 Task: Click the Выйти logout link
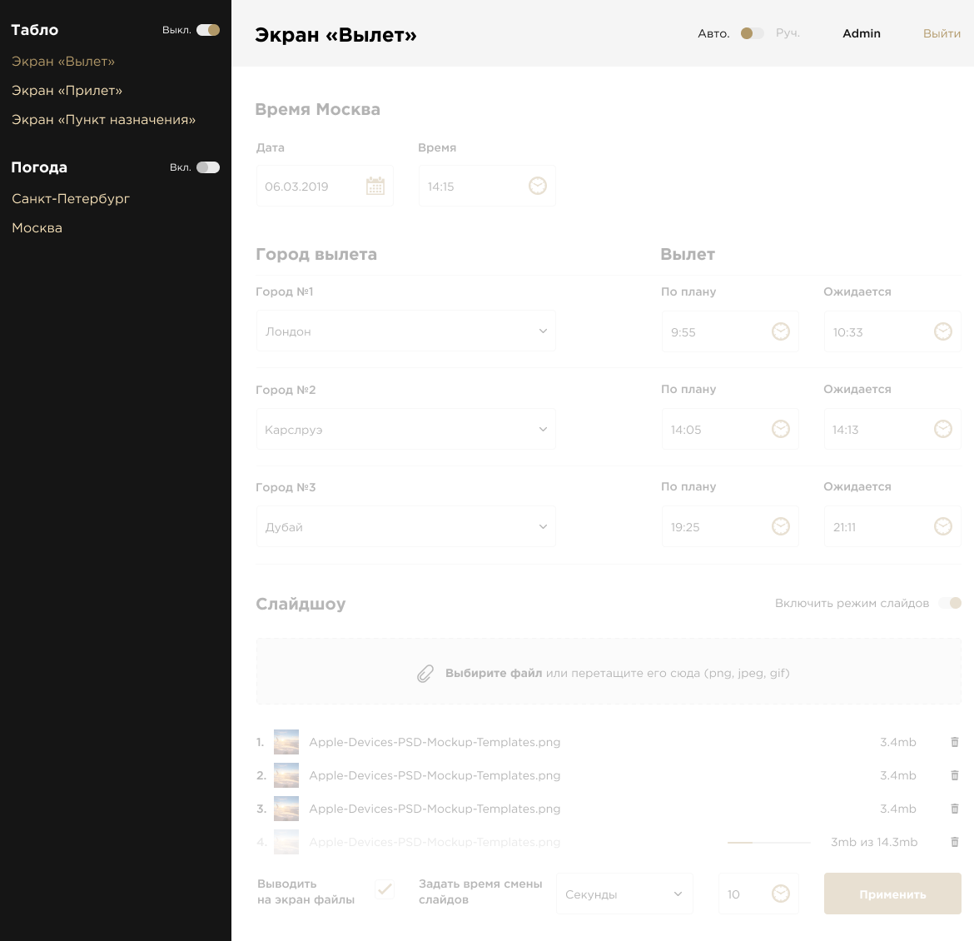click(942, 34)
